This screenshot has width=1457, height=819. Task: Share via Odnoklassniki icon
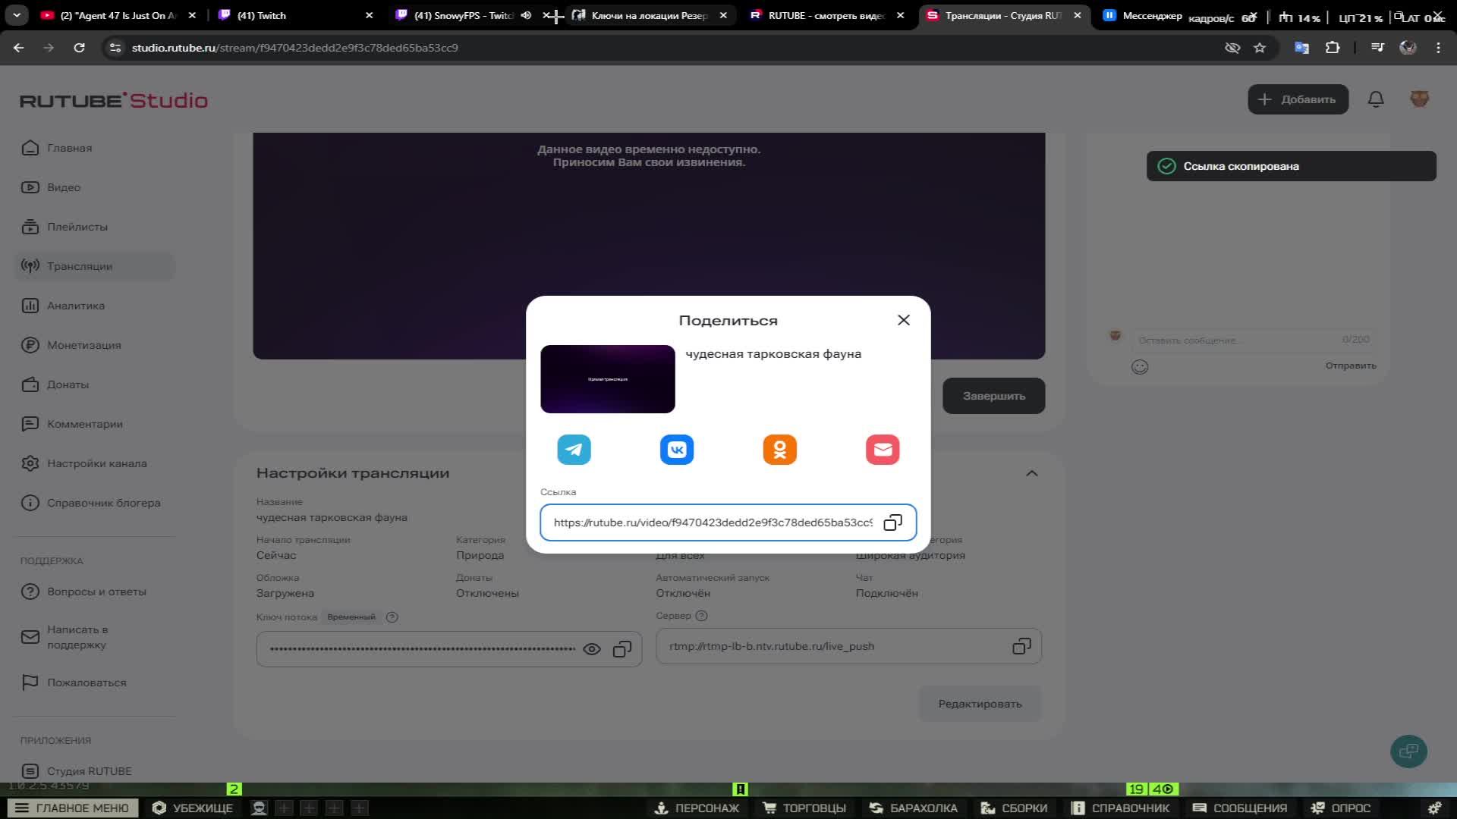(779, 450)
